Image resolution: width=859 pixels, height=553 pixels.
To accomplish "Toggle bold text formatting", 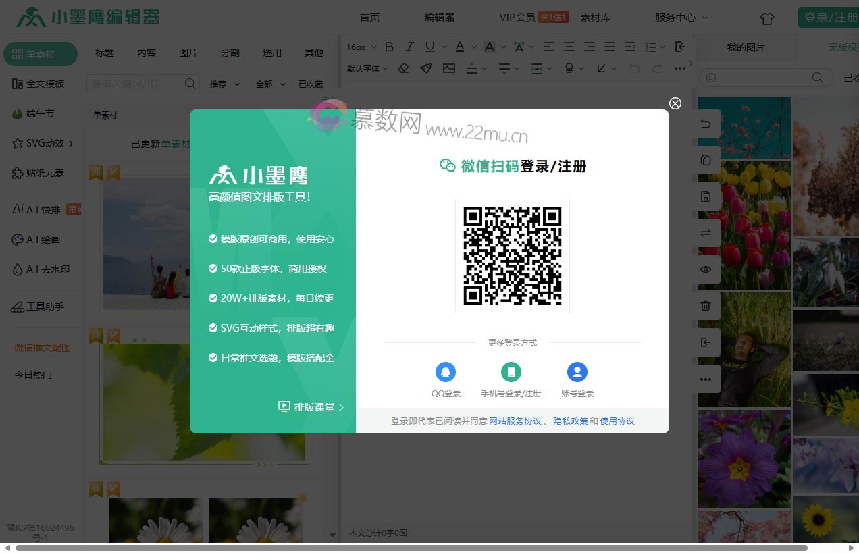I will point(389,47).
